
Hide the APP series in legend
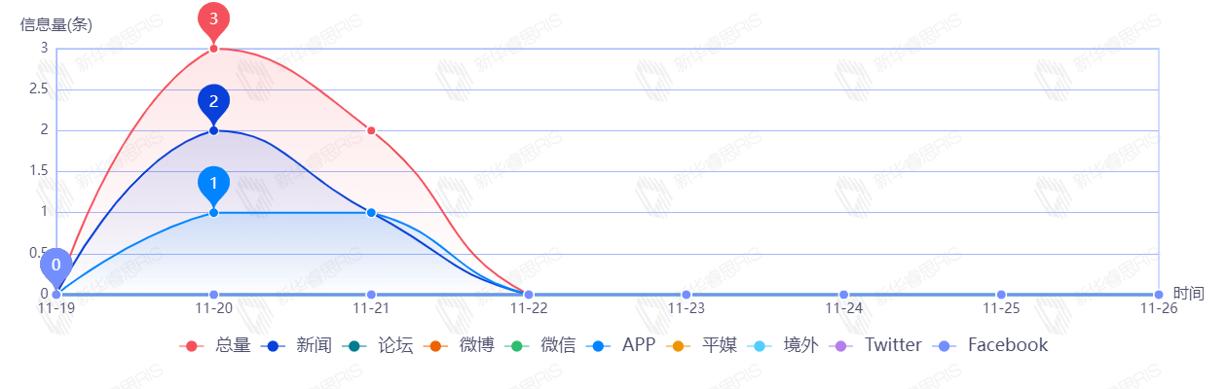[622, 345]
